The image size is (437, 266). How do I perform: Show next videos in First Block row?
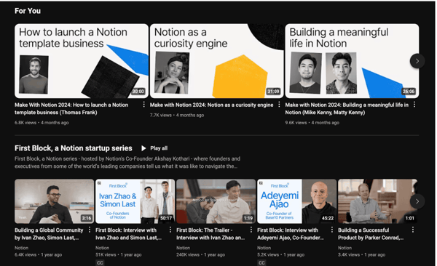pyautogui.click(x=417, y=201)
